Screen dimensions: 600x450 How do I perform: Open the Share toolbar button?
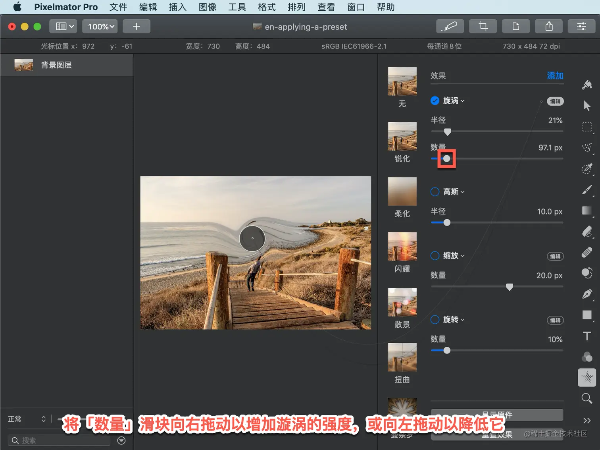click(x=549, y=26)
